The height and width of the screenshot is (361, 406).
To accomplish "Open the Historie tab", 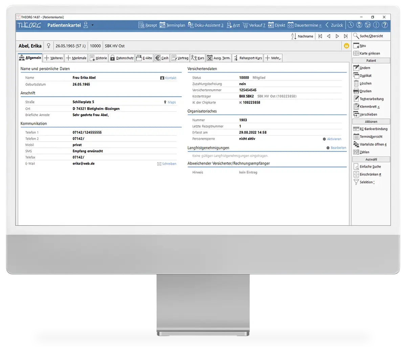I will (x=98, y=58).
